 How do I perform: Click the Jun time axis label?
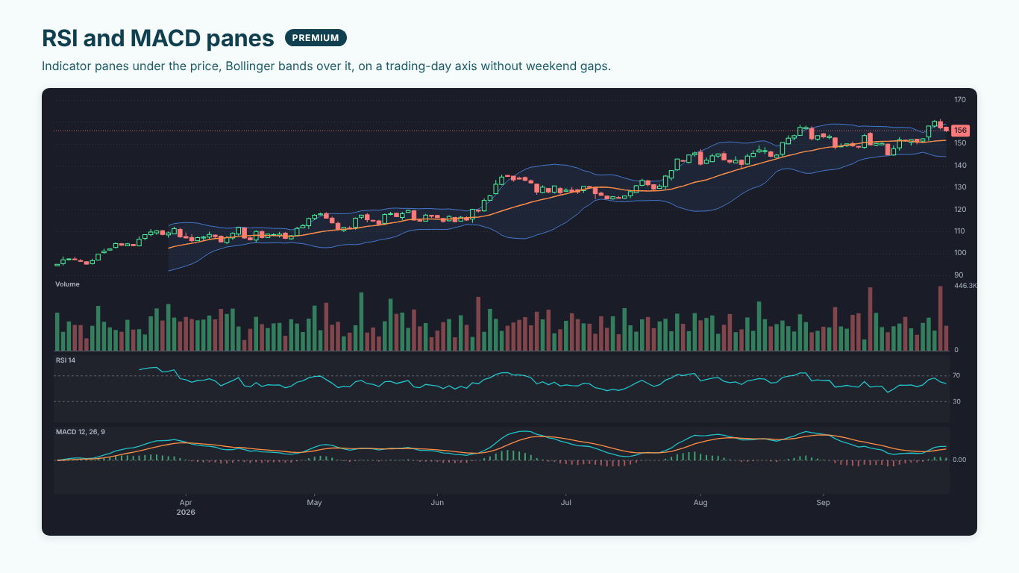437,503
